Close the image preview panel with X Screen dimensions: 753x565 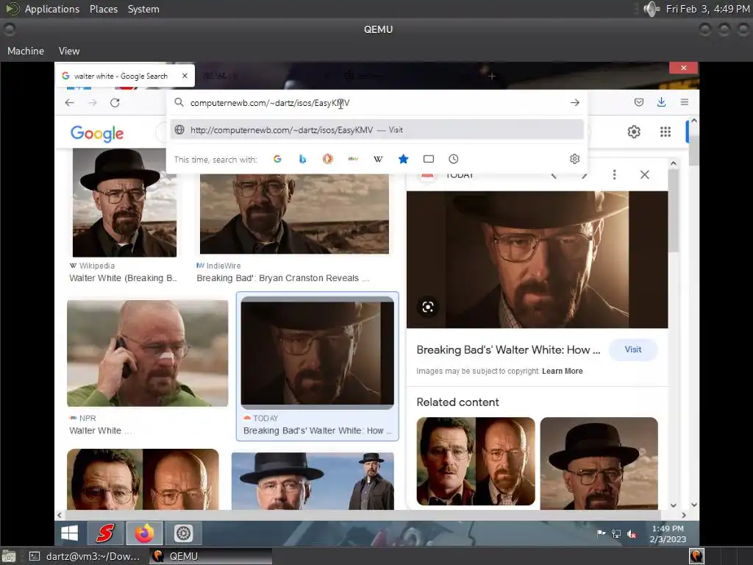point(644,174)
